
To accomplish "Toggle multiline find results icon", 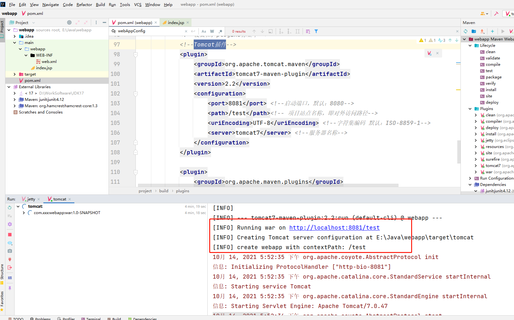I will (308, 31).
